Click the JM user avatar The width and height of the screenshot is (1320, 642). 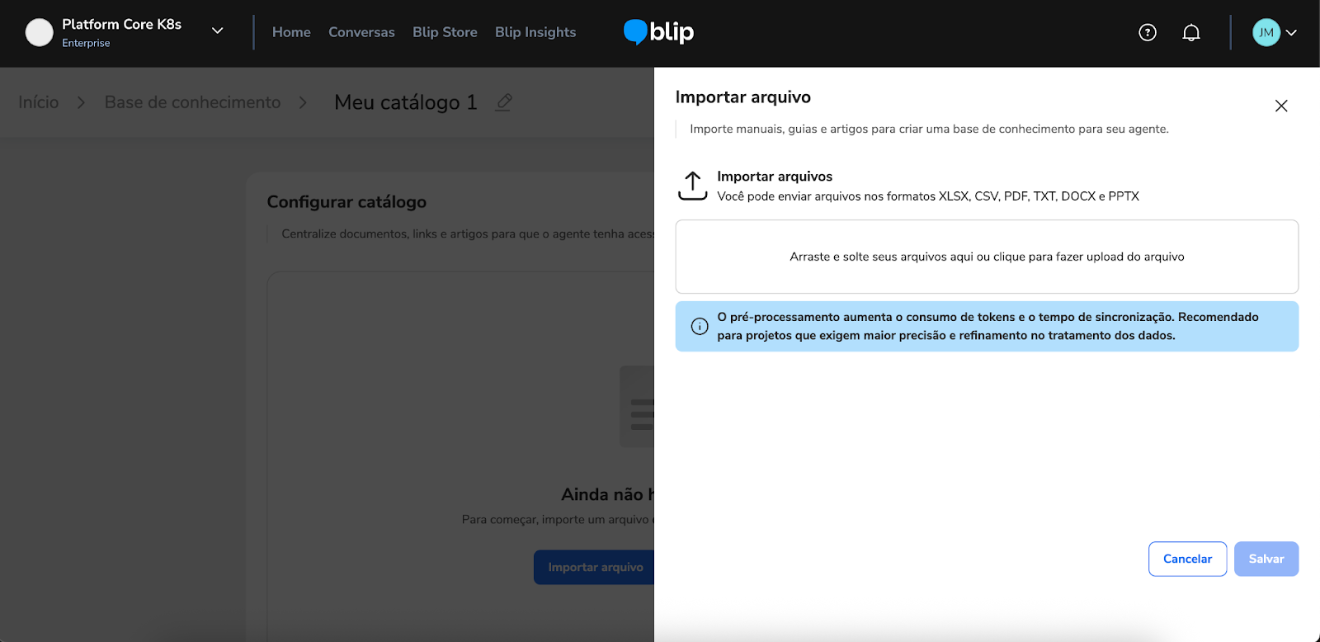pos(1266,32)
